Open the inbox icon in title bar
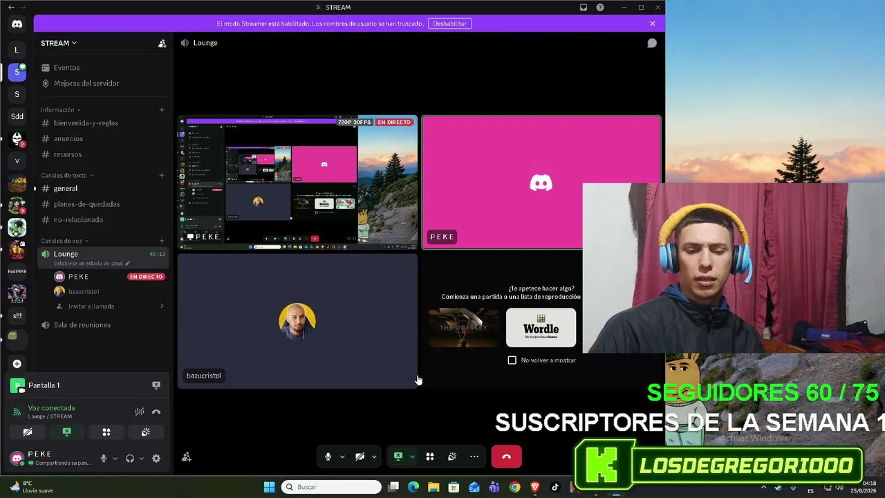The width and height of the screenshot is (885, 498). pyautogui.click(x=584, y=8)
